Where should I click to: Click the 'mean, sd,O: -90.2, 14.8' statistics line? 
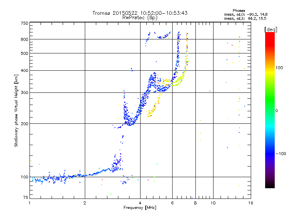246,14
